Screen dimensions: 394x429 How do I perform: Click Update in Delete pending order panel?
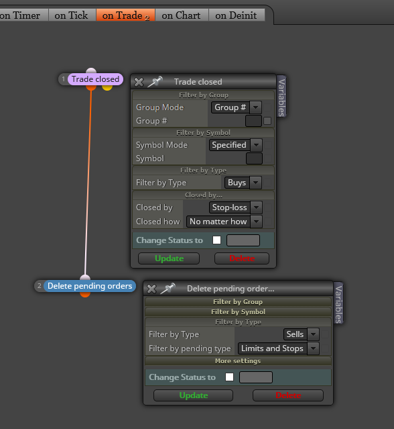pyautogui.click(x=193, y=395)
